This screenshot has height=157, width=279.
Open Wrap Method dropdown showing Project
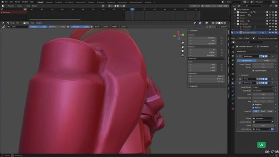pyautogui.click(x=263, y=87)
